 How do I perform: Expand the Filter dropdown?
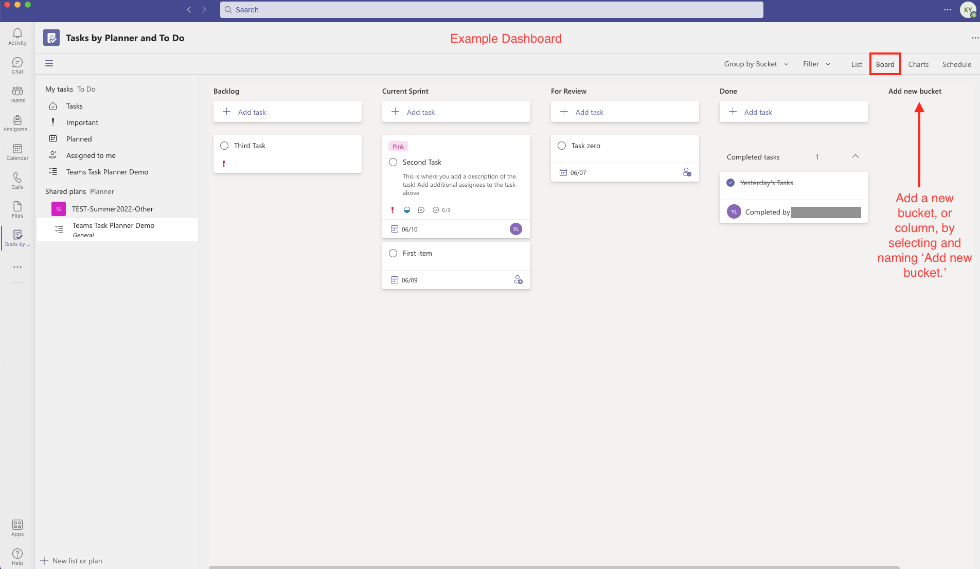815,64
